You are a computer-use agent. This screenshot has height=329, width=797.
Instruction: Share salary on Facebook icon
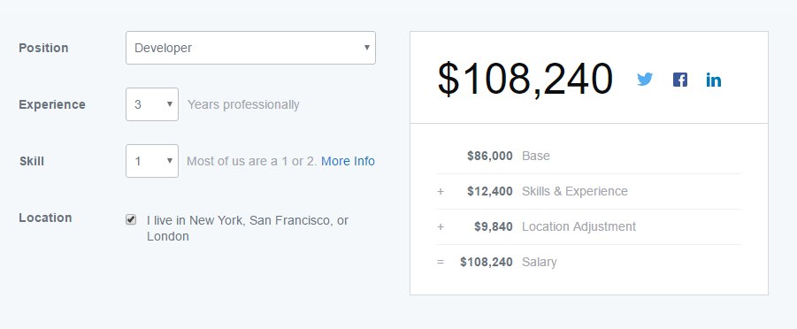click(x=679, y=80)
